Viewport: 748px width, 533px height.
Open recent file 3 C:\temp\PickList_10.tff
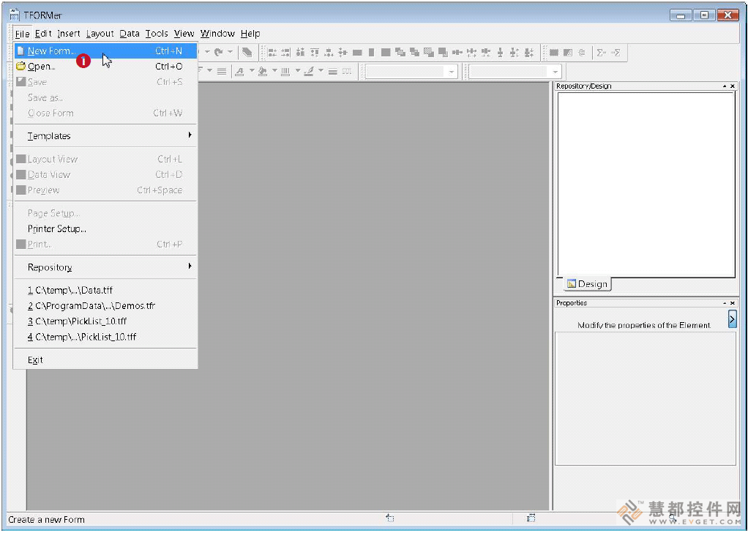click(x=105, y=321)
